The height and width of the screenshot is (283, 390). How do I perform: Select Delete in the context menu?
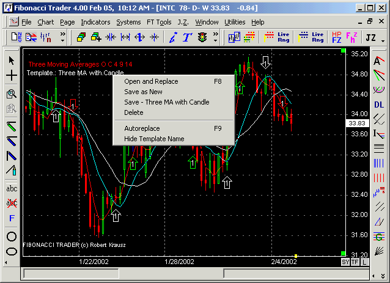point(174,112)
